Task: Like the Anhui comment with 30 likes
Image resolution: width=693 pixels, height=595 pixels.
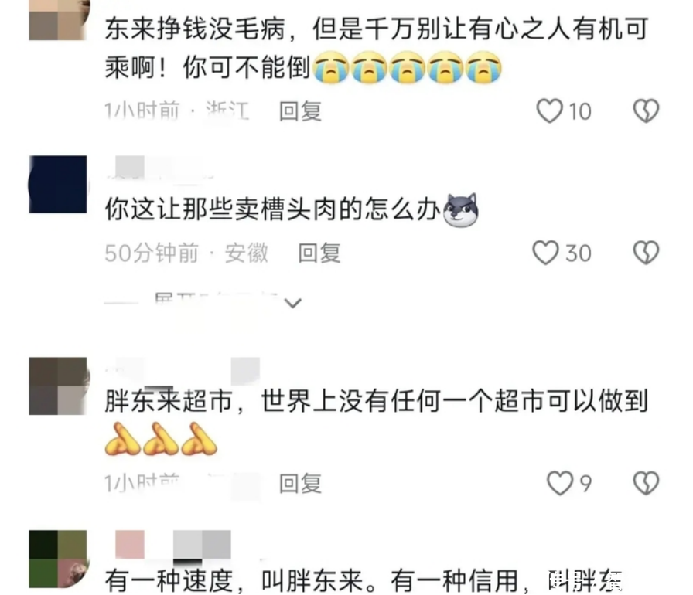Action: point(545,253)
